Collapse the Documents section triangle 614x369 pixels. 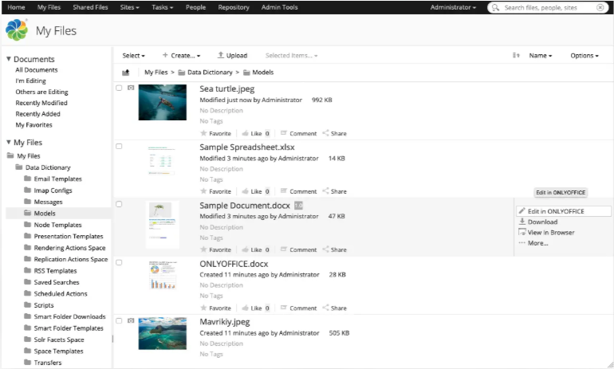(x=8, y=59)
